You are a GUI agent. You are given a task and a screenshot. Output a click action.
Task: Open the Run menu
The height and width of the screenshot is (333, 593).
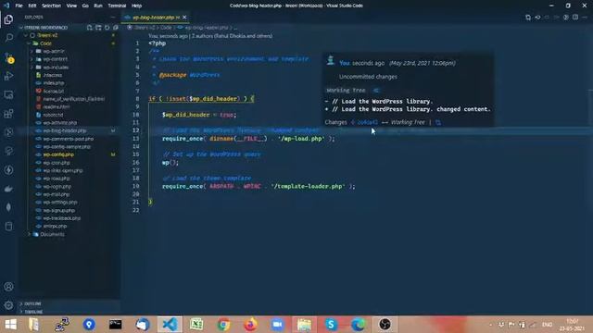click(98, 6)
